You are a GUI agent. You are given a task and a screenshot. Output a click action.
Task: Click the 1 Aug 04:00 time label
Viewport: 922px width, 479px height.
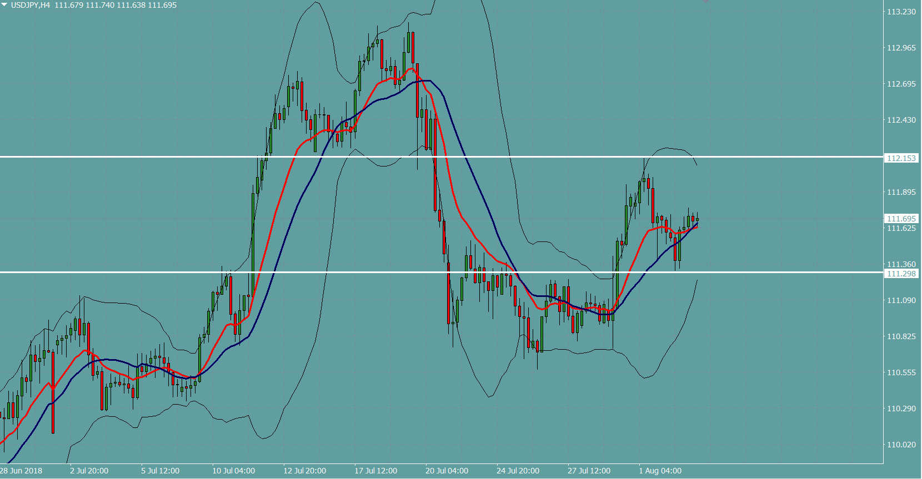[x=660, y=471]
